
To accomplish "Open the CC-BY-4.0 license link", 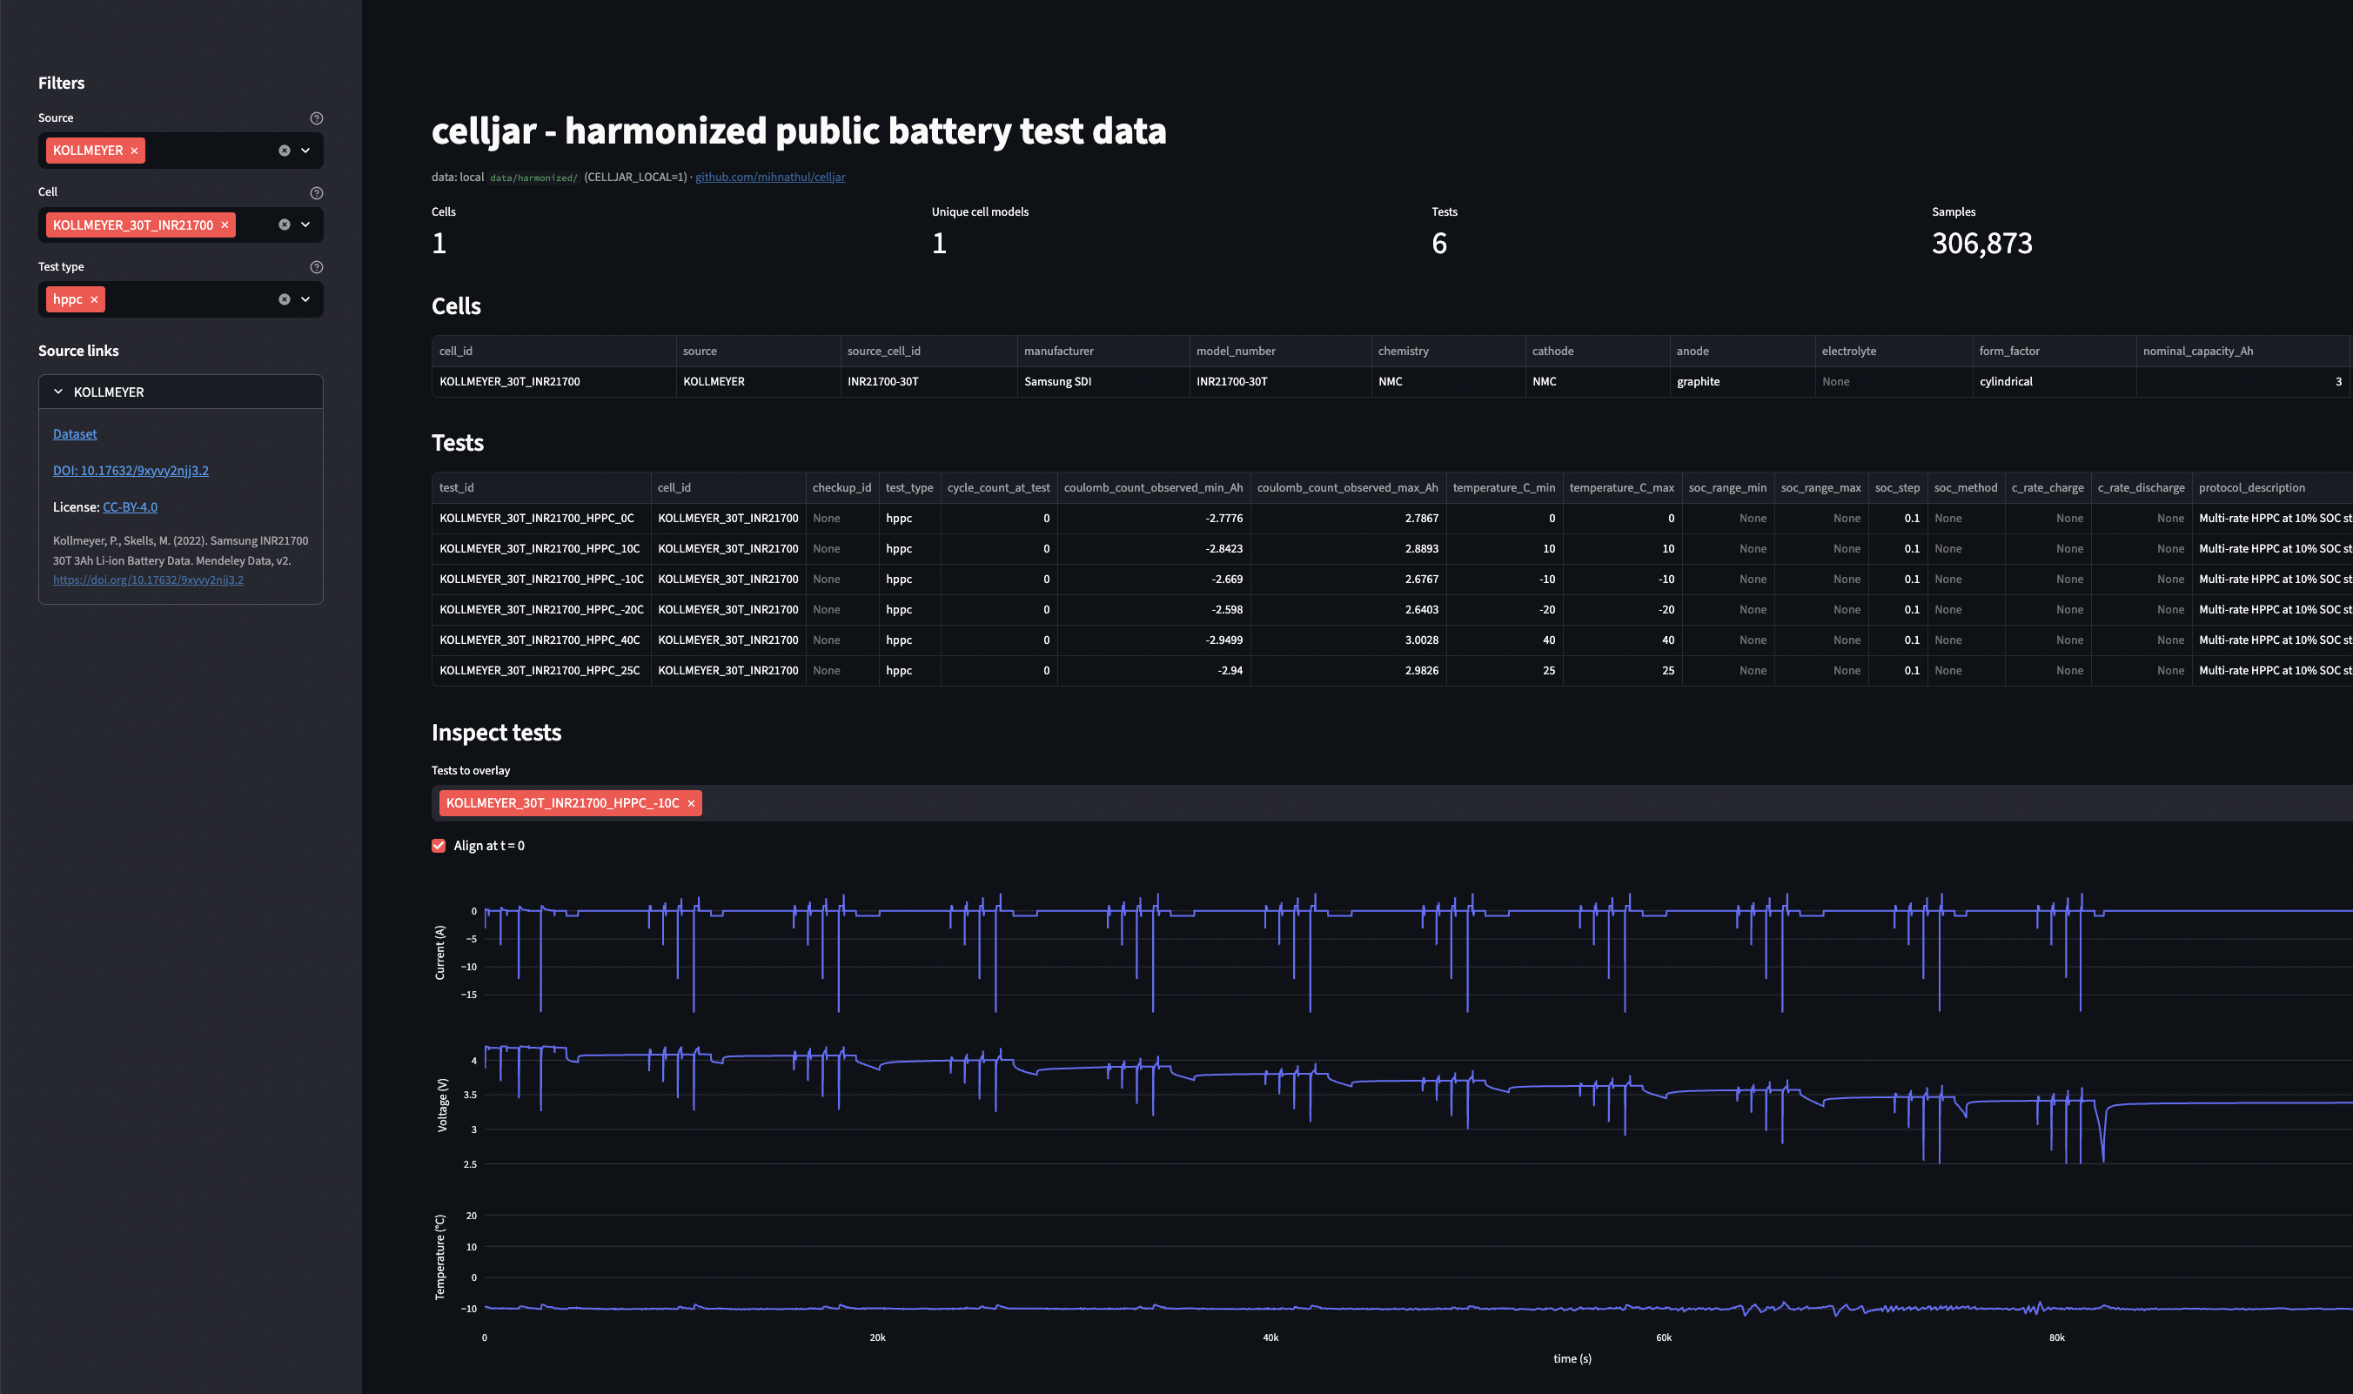I will point(130,507).
